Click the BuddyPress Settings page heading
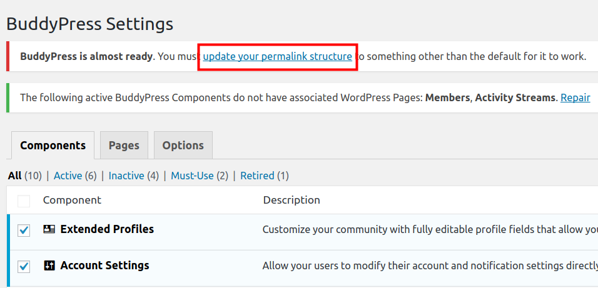Screen dimensions: 598x288 coord(89,24)
